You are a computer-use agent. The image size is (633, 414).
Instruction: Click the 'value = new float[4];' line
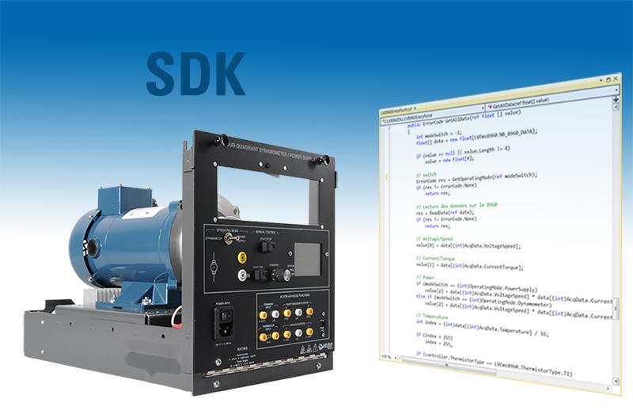(x=449, y=160)
